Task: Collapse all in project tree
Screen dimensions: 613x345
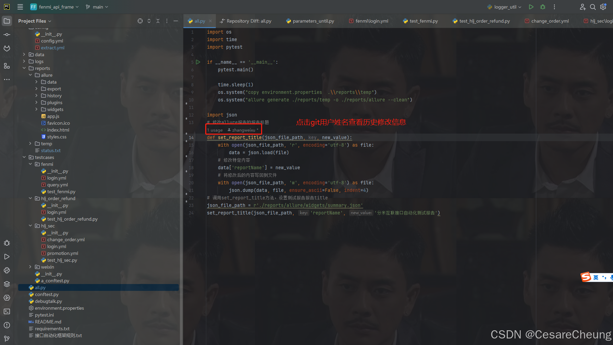Action: (x=158, y=21)
